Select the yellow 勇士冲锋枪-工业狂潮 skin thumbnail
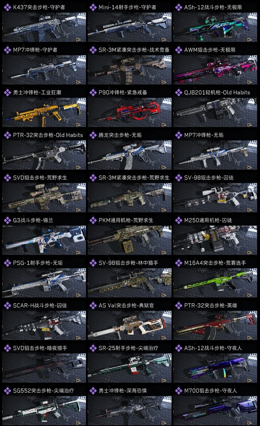The height and width of the screenshot is (426, 260). (x=44, y=113)
